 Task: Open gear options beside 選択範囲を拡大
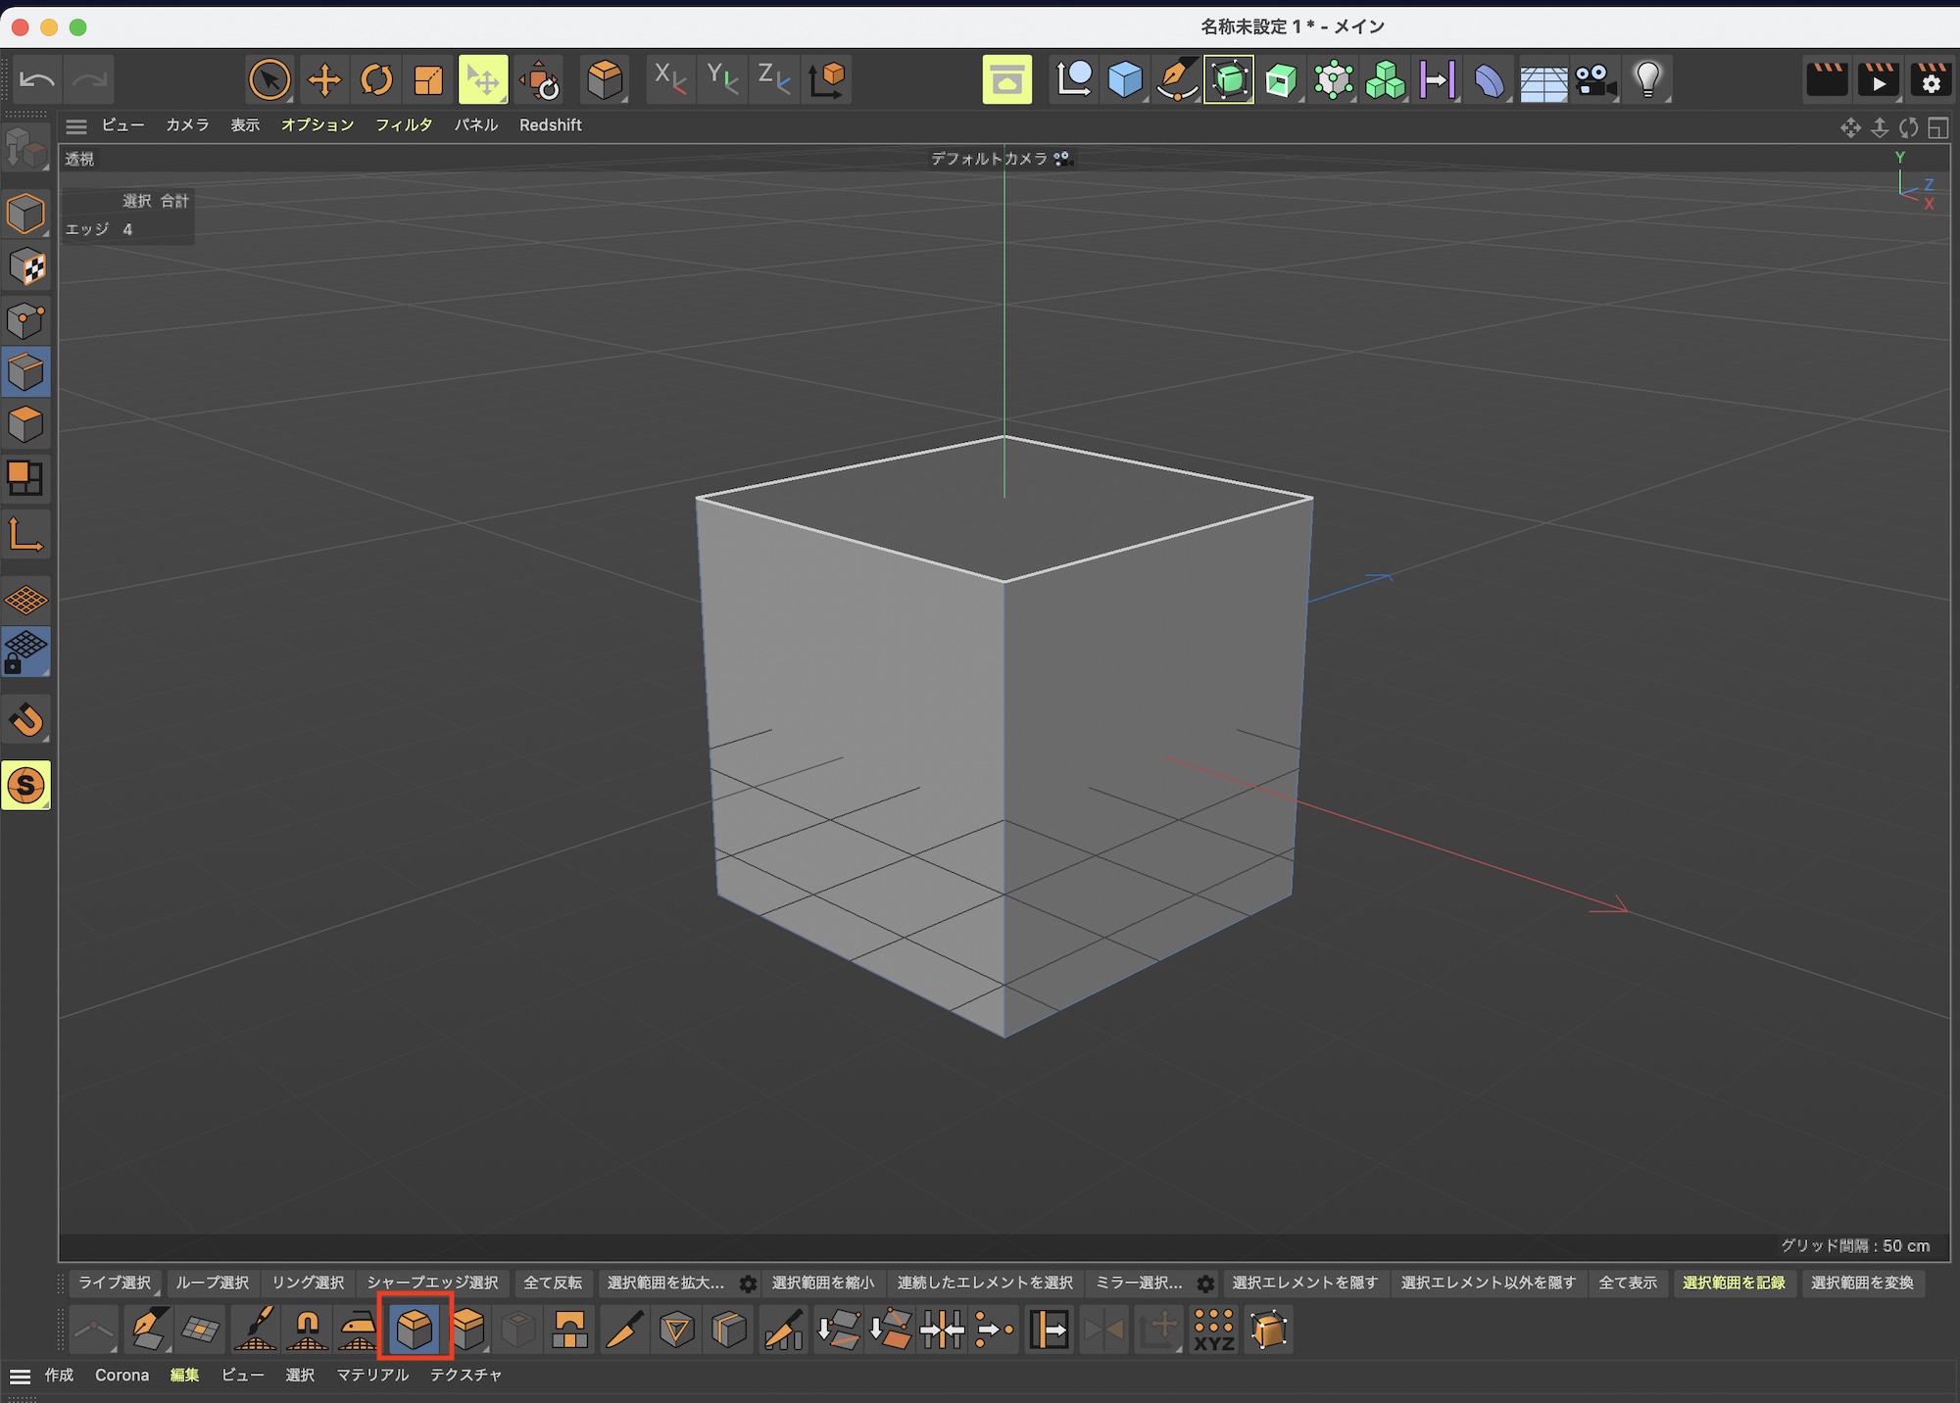748,1283
